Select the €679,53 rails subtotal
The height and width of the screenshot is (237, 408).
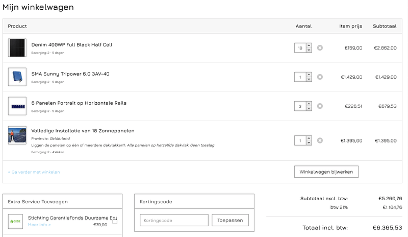click(388, 106)
